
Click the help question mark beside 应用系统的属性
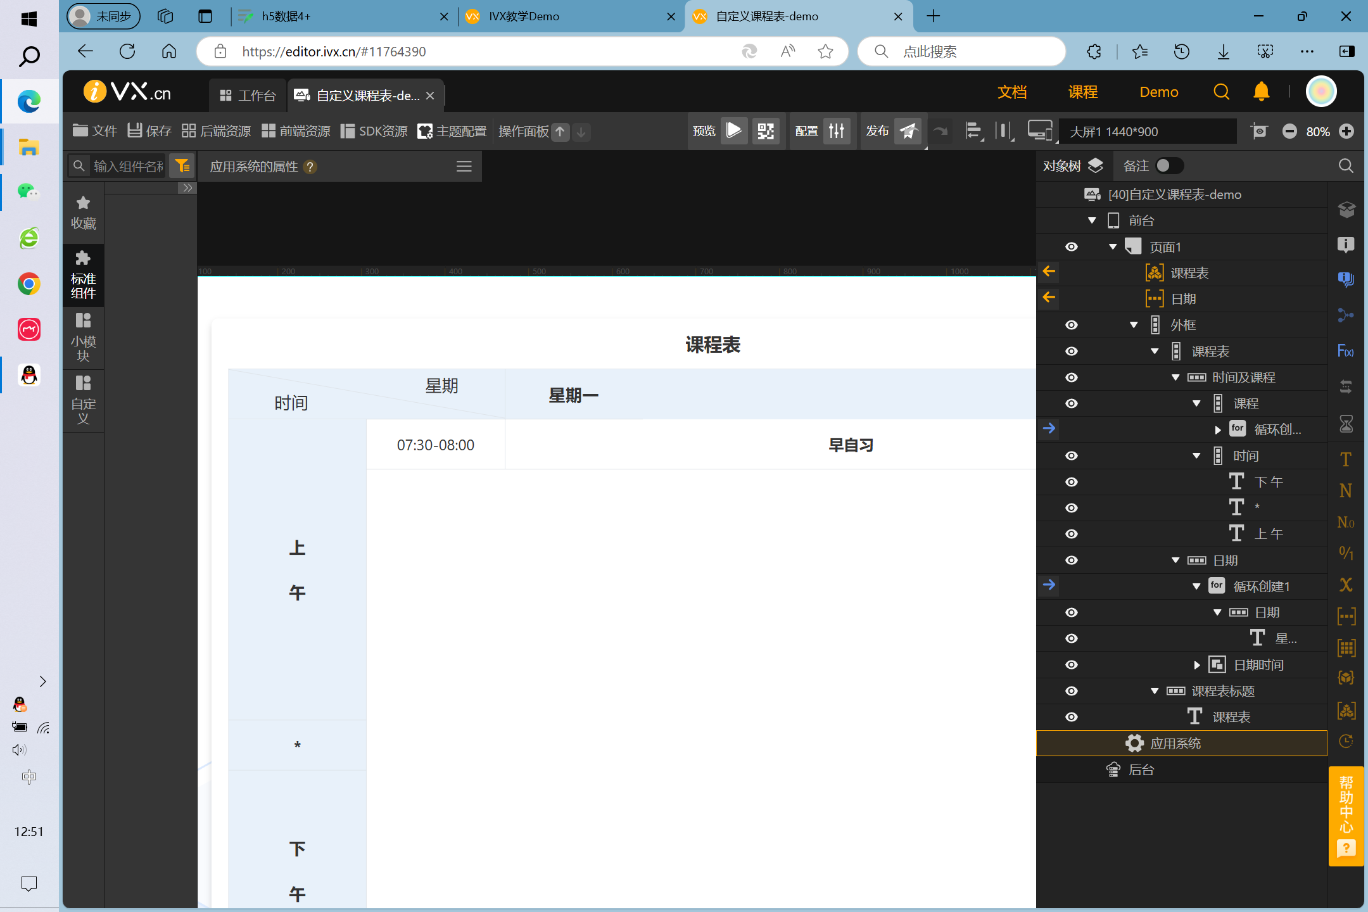pyautogui.click(x=310, y=167)
